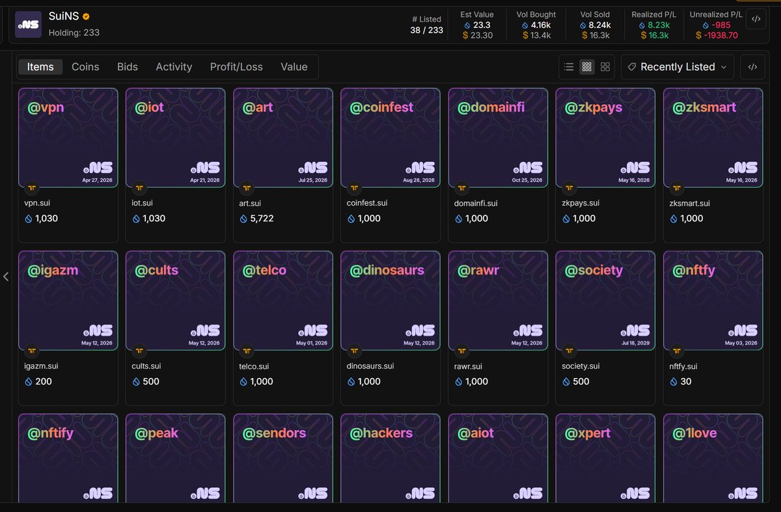Switch to small grid view layout
This screenshot has width=781, height=512.
tap(587, 66)
